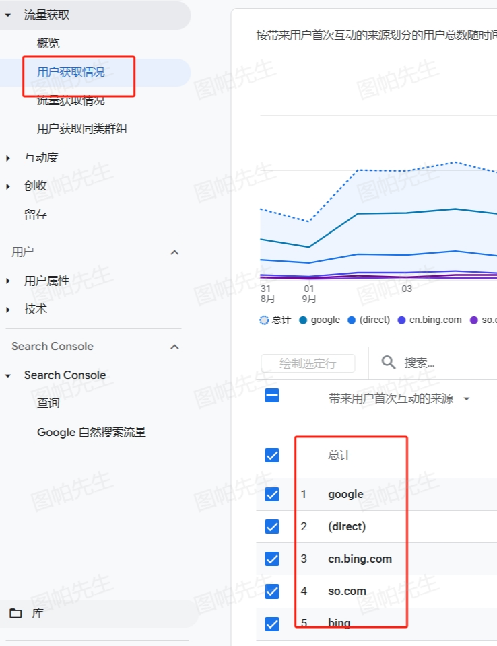This screenshot has width=497, height=646.
Task: Uncheck the bing row checkbox
Action: point(272,624)
